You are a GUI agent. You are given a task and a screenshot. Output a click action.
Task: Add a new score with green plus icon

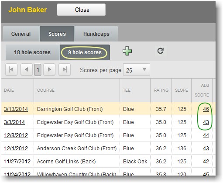coord(127,51)
